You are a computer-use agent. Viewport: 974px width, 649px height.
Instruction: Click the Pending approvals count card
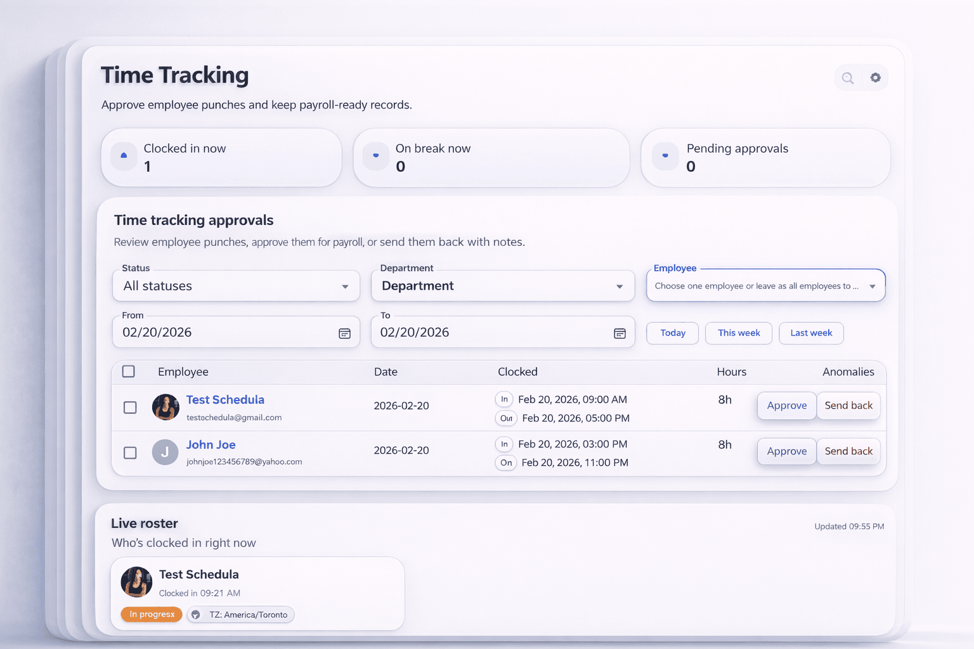click(765, 158)
